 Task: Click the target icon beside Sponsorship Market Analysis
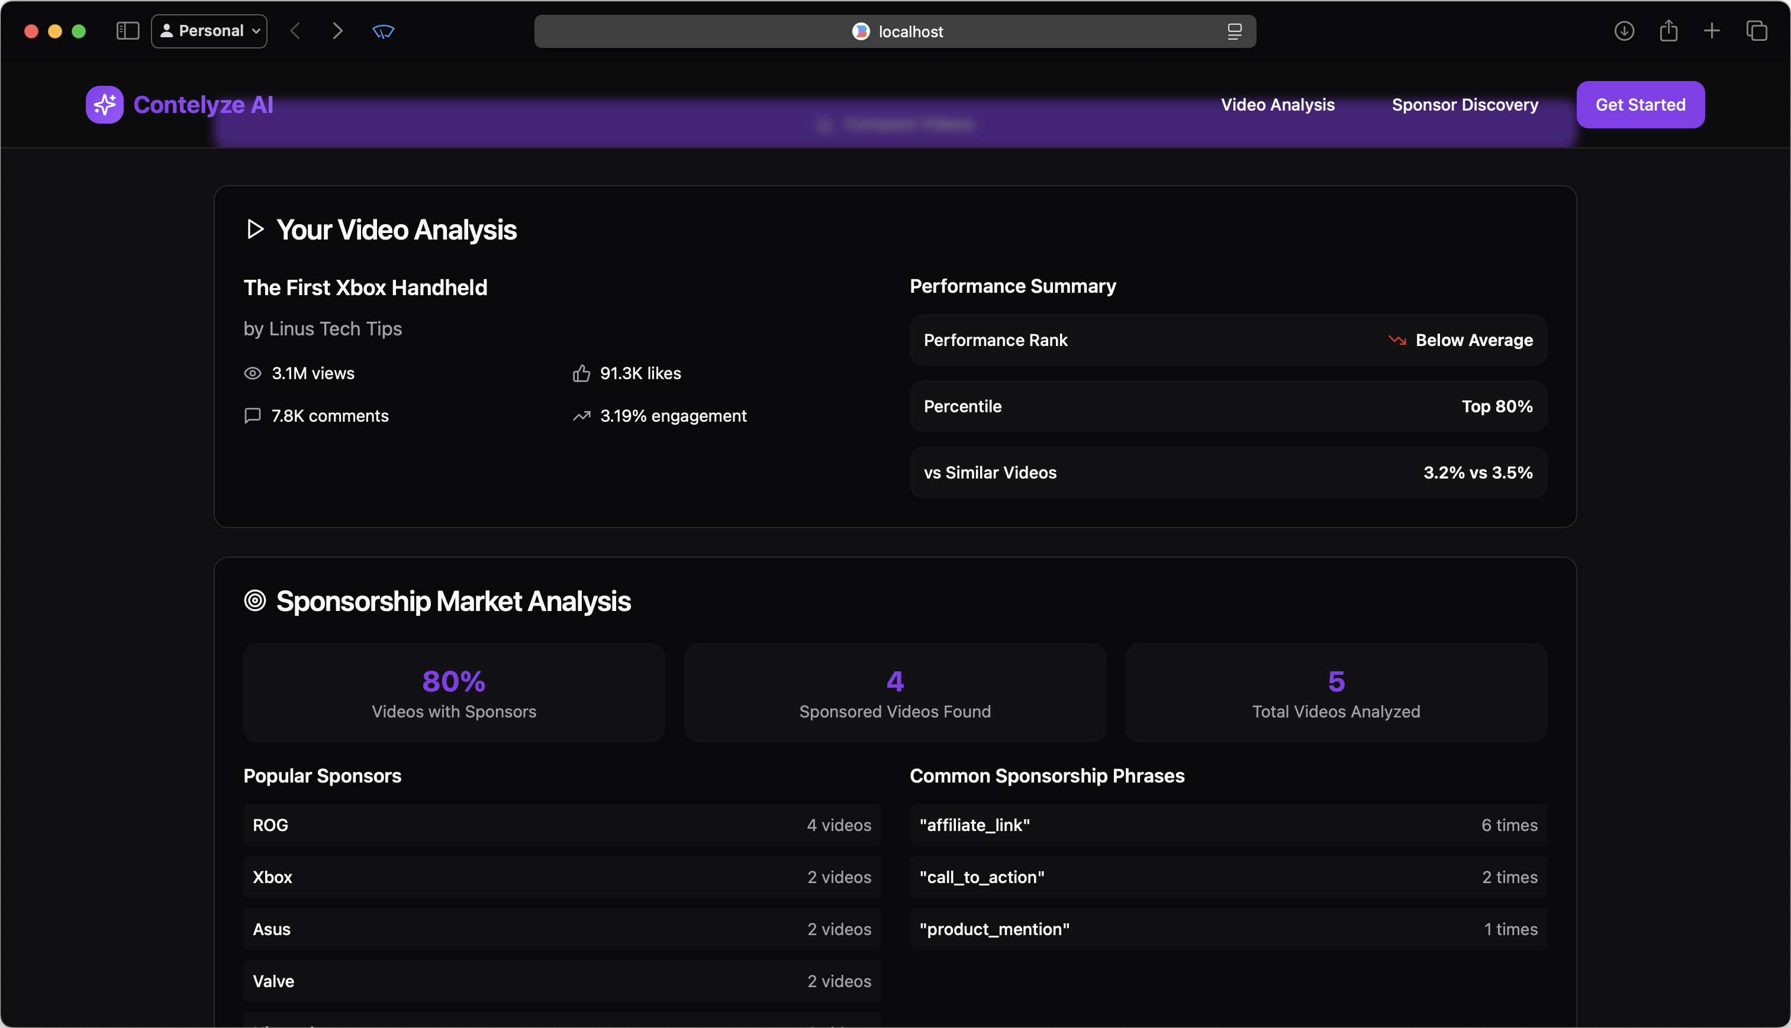255,601
